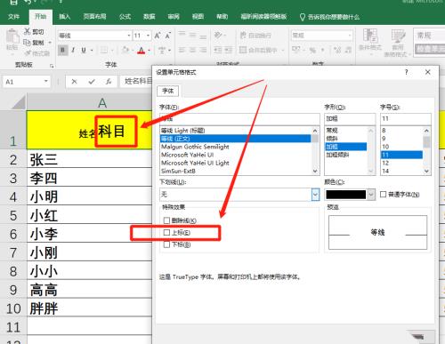This screenshot has width=445, height=344.
Task: Open Conditional Formatting menu
Action: 370,42
